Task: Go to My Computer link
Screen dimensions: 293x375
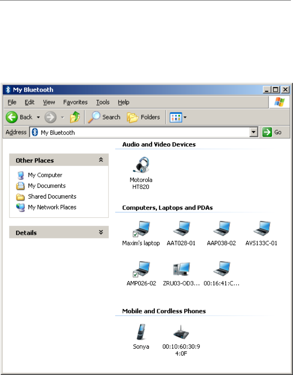Action: click(x=45, y=175)
